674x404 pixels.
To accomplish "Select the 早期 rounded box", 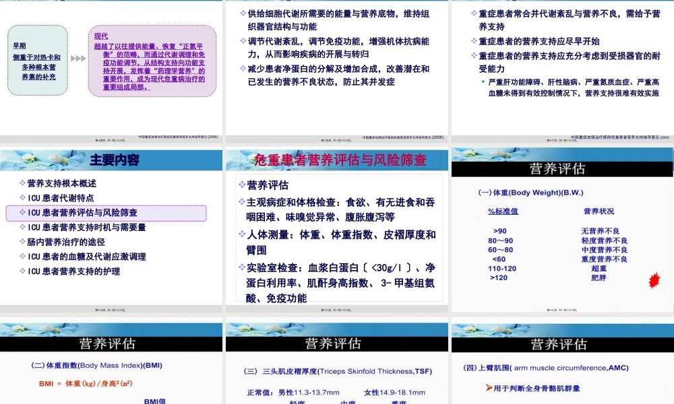I will 38,61.
